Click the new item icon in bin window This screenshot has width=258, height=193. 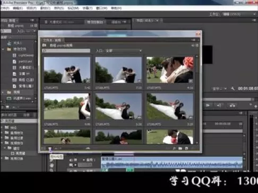(x=186, y=148)
